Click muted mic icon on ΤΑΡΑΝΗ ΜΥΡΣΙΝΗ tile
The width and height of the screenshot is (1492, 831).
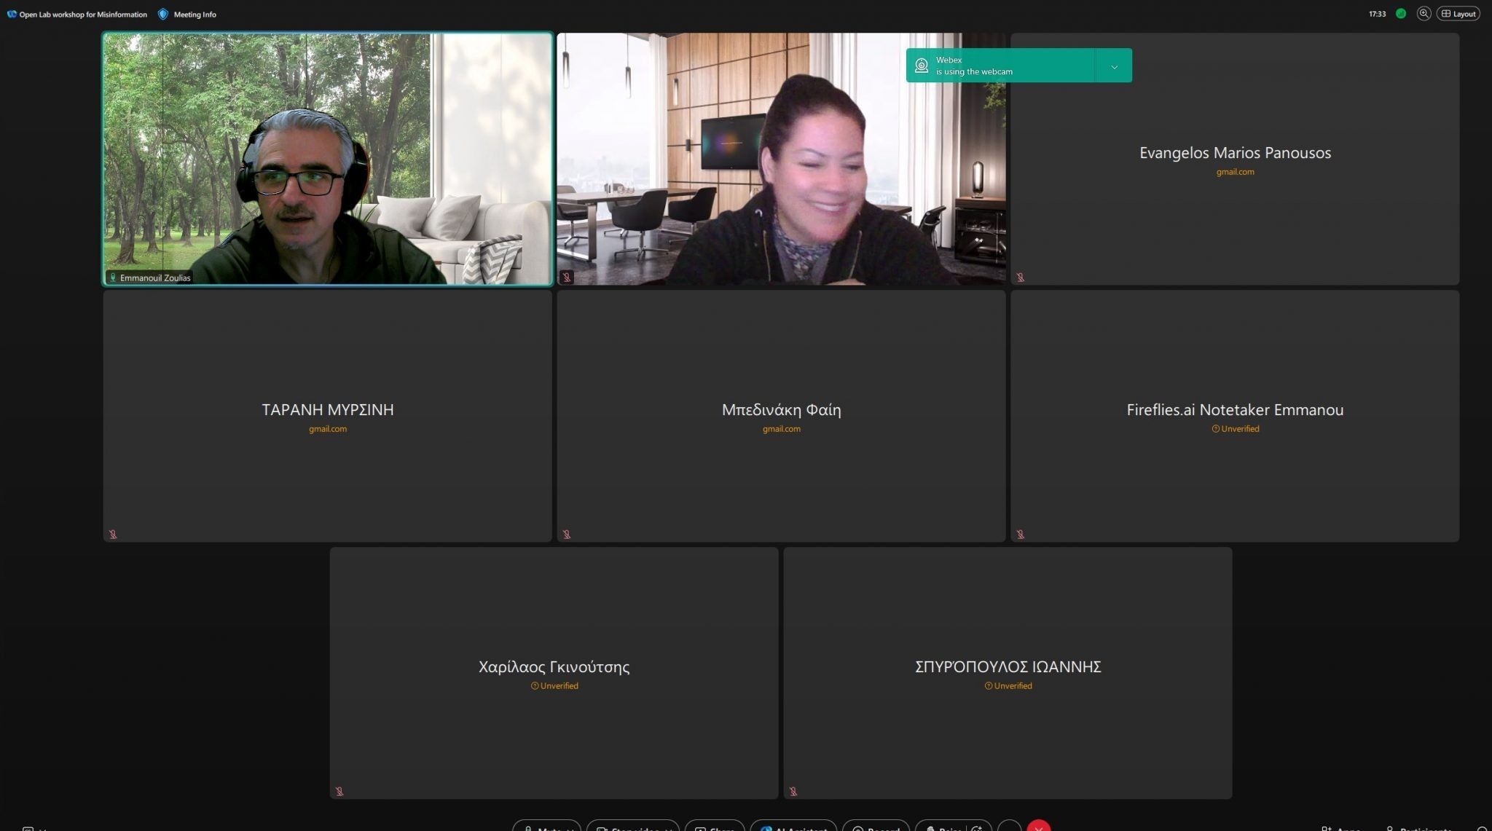113,535
